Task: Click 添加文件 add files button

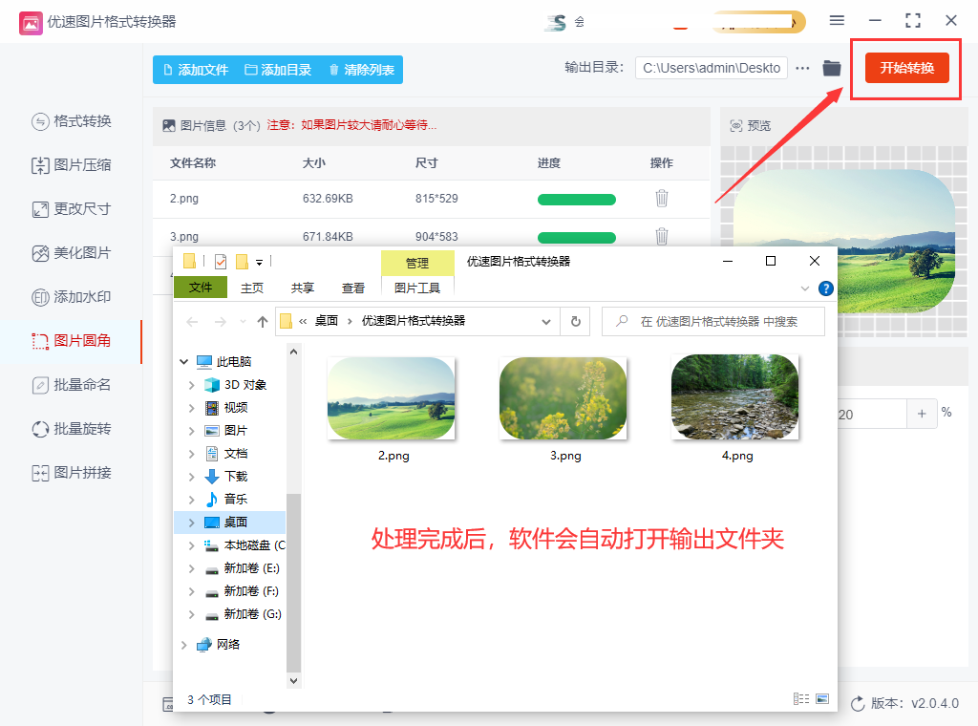Action: pyautogui.click(x=195, y=70)
